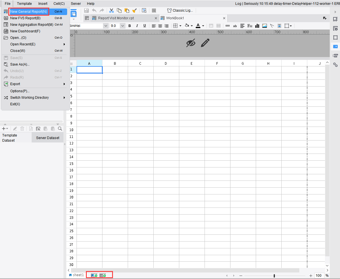Insert an image from the toolbar
The width and height of the screenshot is (340, 279).
tap(265, 26)
